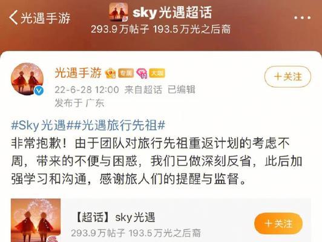Screen dimensions: 322x242
Task: Tap the 来自超话 source link
Action: (x=143, y=90)
